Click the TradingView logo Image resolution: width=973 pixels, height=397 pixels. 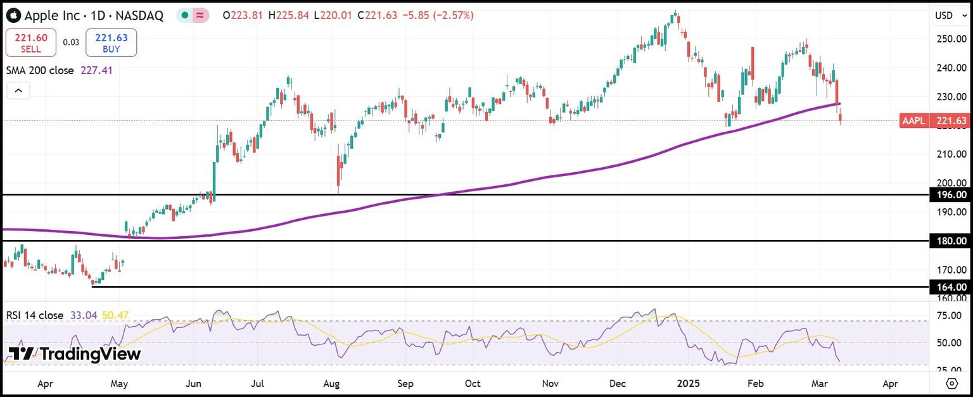74,354
